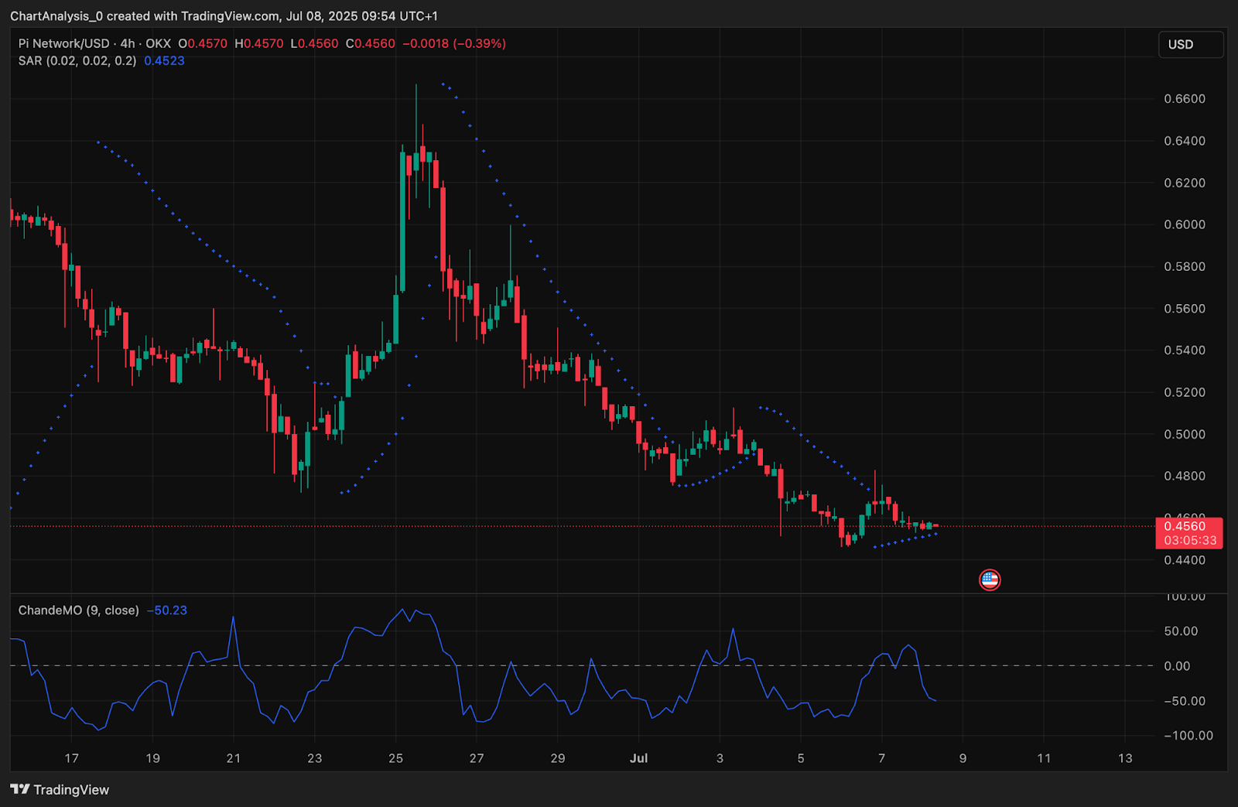Click the US flag economic event icon
1238x807 pixels.
coord(990,580)
